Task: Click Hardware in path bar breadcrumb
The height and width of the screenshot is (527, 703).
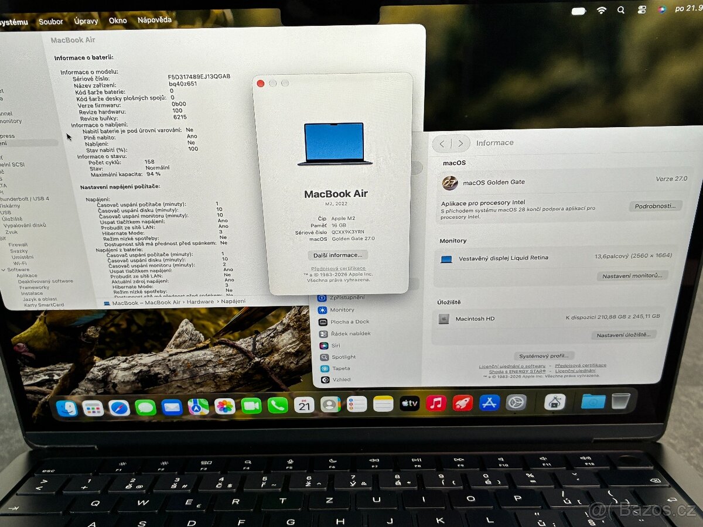Action: 201,302
